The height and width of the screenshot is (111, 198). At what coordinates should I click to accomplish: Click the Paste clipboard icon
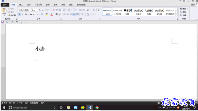pos(4,10)
